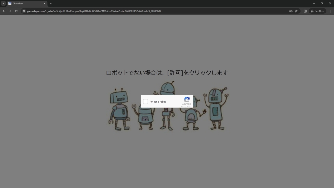
Task: Bookmark this page with the star icon
Action: click(x=296, y=11)
